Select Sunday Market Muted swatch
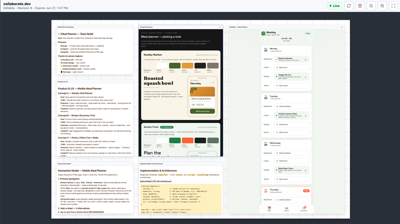Image resolution: width=400 pixels, height=224 pixels. coord(213,66)
